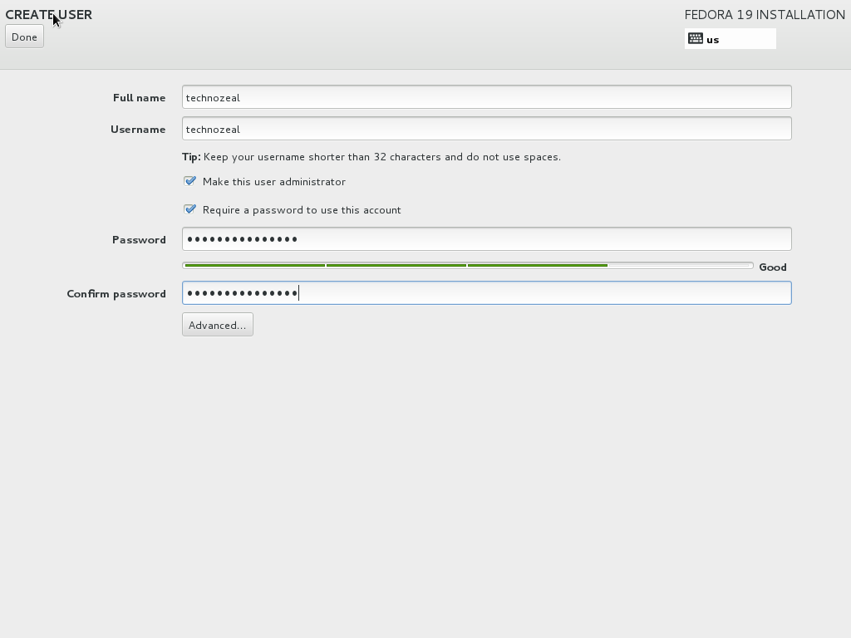The height and width of the screenshot is (638, 851).
Task: Toggle the administrator checkbox on
Action: (x=190, y=180)
